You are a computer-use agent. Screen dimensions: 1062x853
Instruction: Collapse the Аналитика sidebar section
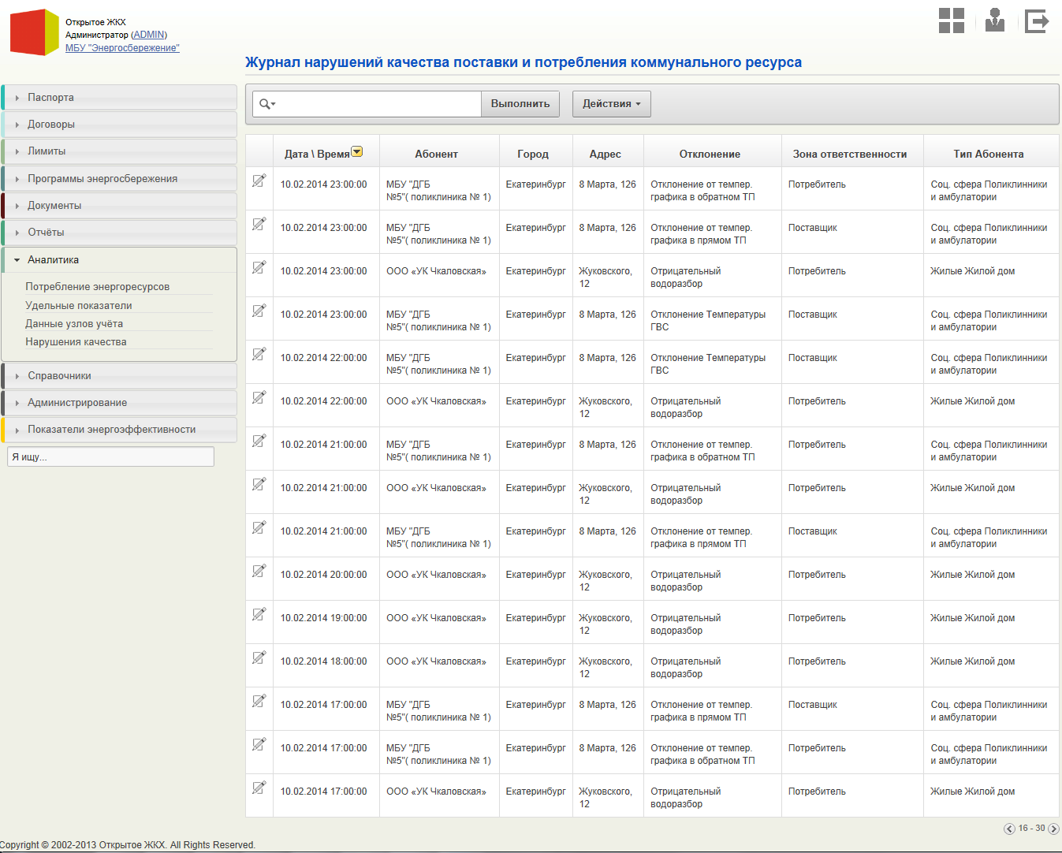pyautogui.click(x=53, y=260)
